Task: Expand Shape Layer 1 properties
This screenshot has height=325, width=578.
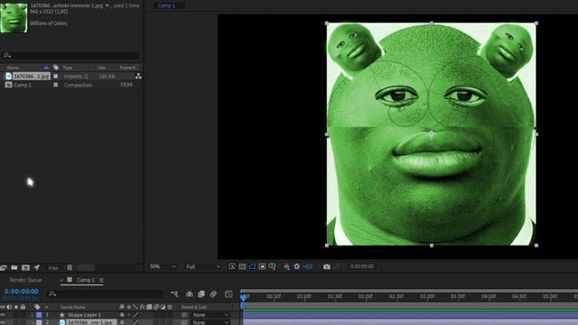Action: click(x=33, y=315)
